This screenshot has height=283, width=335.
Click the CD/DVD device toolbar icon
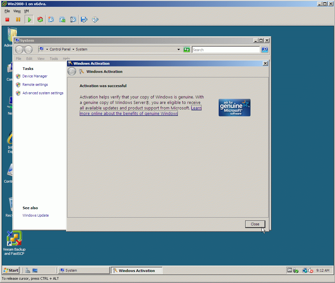coord(95,20)
